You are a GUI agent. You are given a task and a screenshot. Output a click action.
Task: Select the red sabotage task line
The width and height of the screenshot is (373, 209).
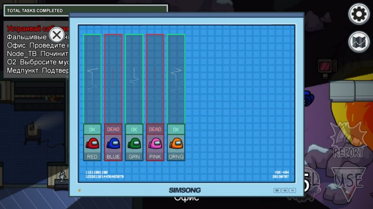pos(38,29)
